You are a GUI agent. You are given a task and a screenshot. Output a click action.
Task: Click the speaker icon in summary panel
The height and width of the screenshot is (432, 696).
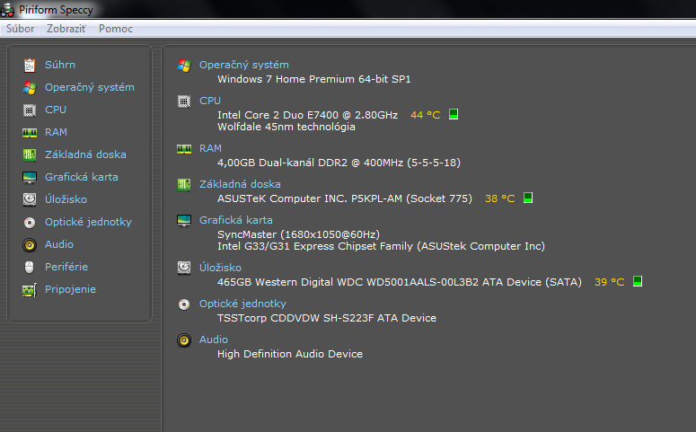184,340
